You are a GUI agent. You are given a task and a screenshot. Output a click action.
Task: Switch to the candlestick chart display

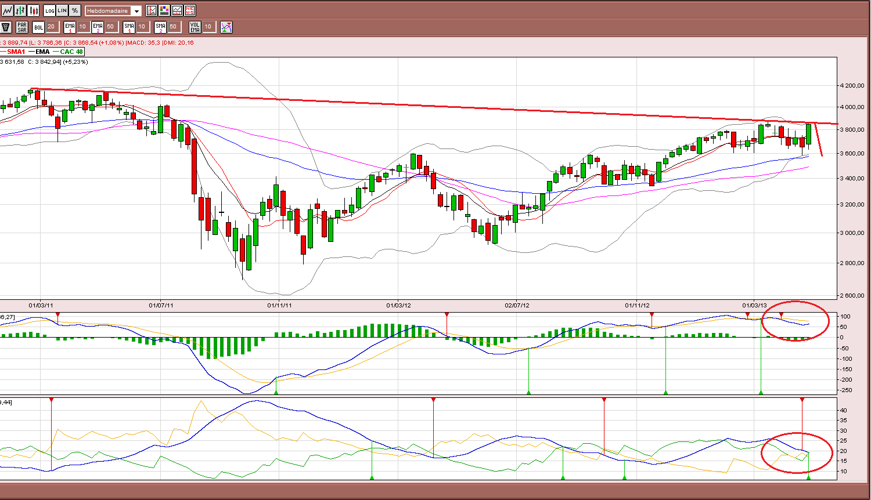[34, 10]
